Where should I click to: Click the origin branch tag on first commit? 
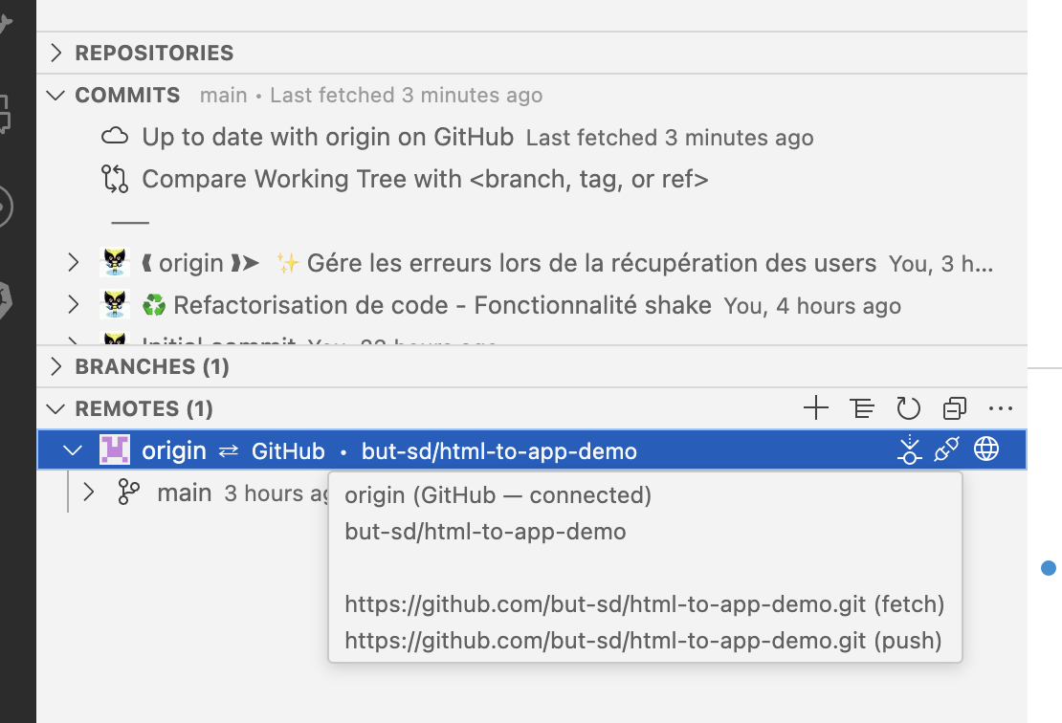click(200, 263)
